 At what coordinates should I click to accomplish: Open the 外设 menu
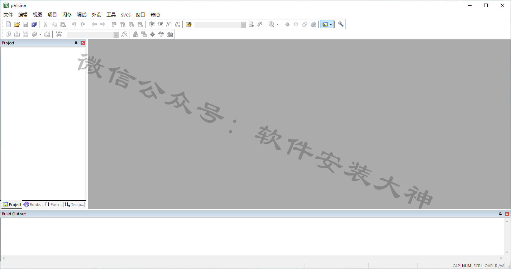click(x=96, y=15)
